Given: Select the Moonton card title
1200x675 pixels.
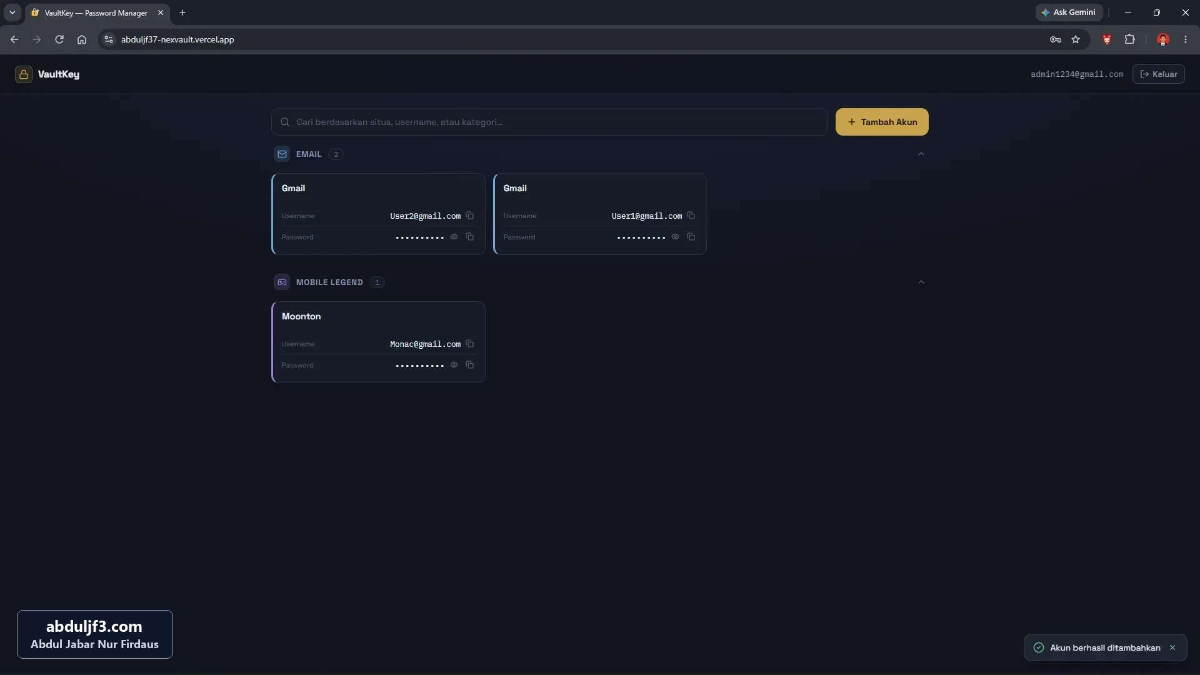Looking at the screenshot, I should click(301, 316).
